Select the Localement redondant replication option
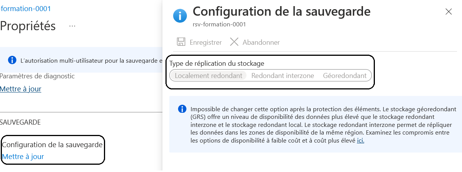 (x=208, y=75)
